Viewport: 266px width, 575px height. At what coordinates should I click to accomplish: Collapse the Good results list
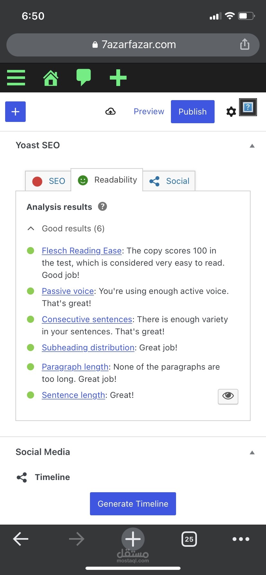[x=31, y=228]
